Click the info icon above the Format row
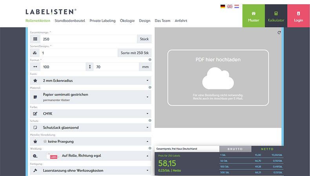The image size is (310, 176). tap(150, 60)
